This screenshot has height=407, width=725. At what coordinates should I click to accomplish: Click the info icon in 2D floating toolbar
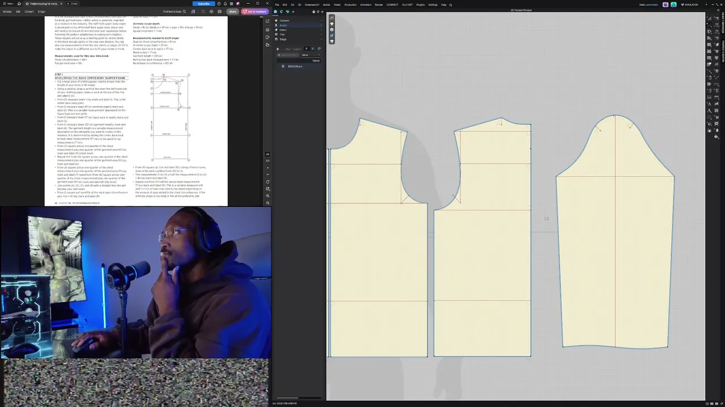pos(332,29)
